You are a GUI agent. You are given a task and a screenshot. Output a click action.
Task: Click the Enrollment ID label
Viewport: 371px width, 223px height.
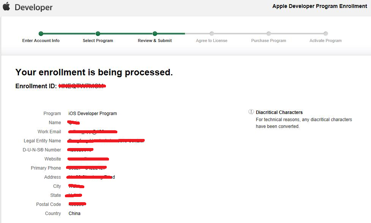pyautogui.click(x=36, y=86)
